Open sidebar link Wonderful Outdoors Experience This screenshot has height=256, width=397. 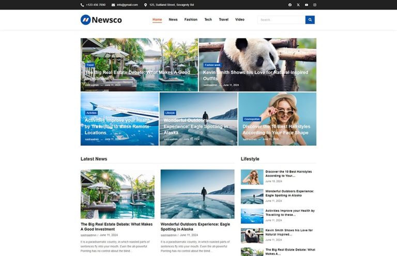coord(289,194)
